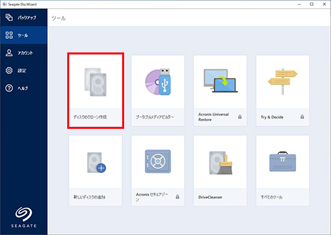Maximize the Seagate DiscWizard window
The image size is (331, 235).
[x=312, y=4]
